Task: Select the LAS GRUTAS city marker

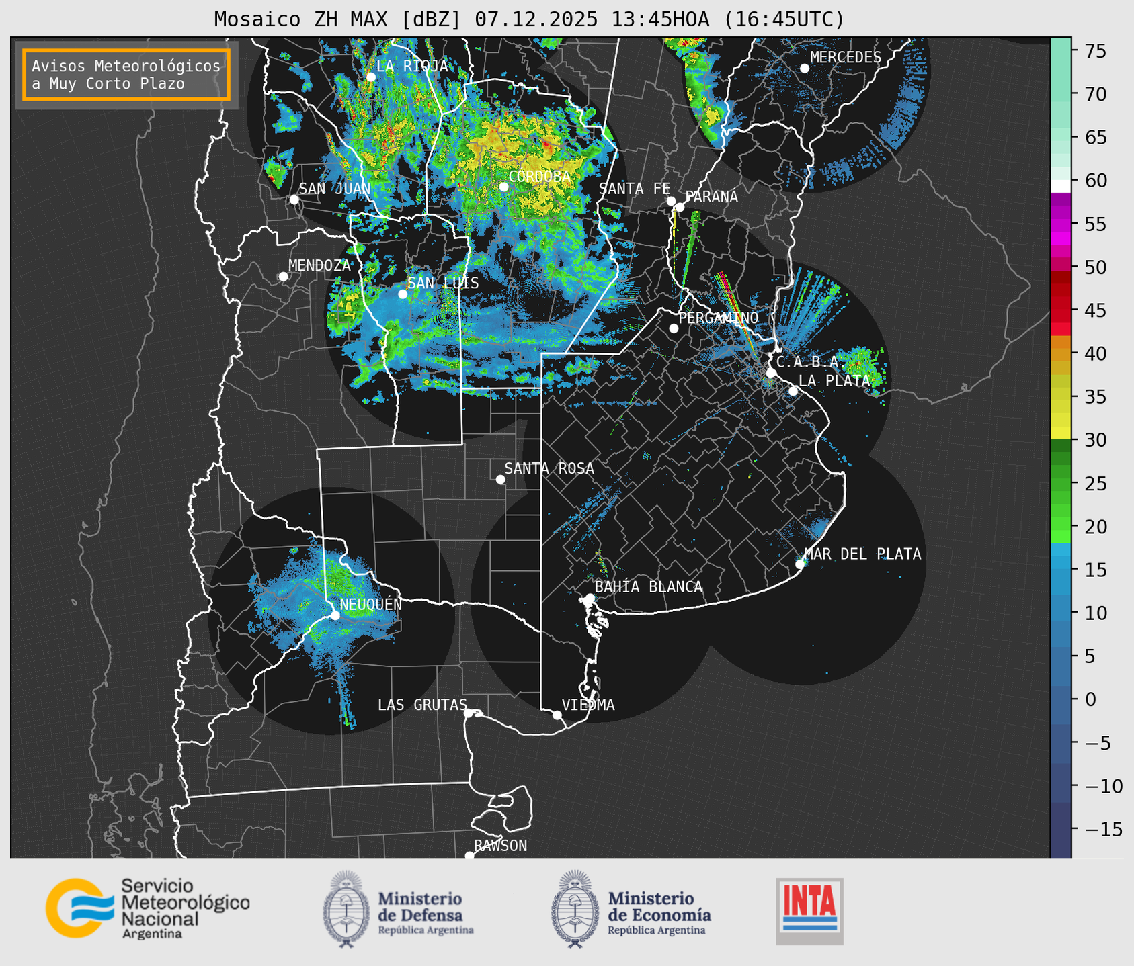Action: coord(469,713)
